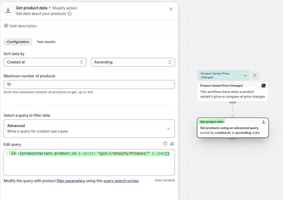
Task: Open the Created at sort dropdown
Action: point(45,62)
